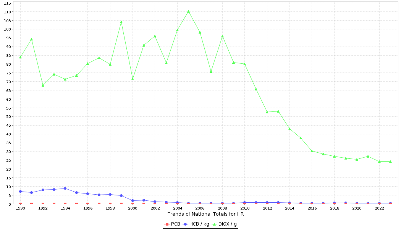Click the HCB circle marker at 1994
Viewport: 401px width, 229px height.
click(x=65, y=189)
